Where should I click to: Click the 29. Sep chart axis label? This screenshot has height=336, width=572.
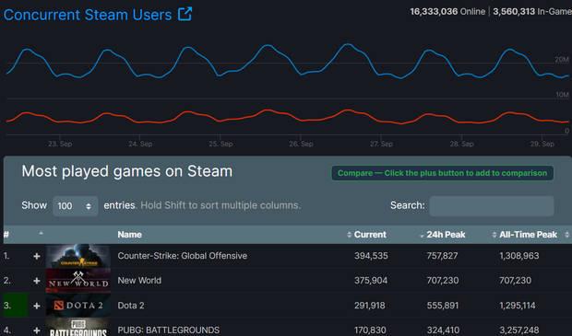[542, 145]
